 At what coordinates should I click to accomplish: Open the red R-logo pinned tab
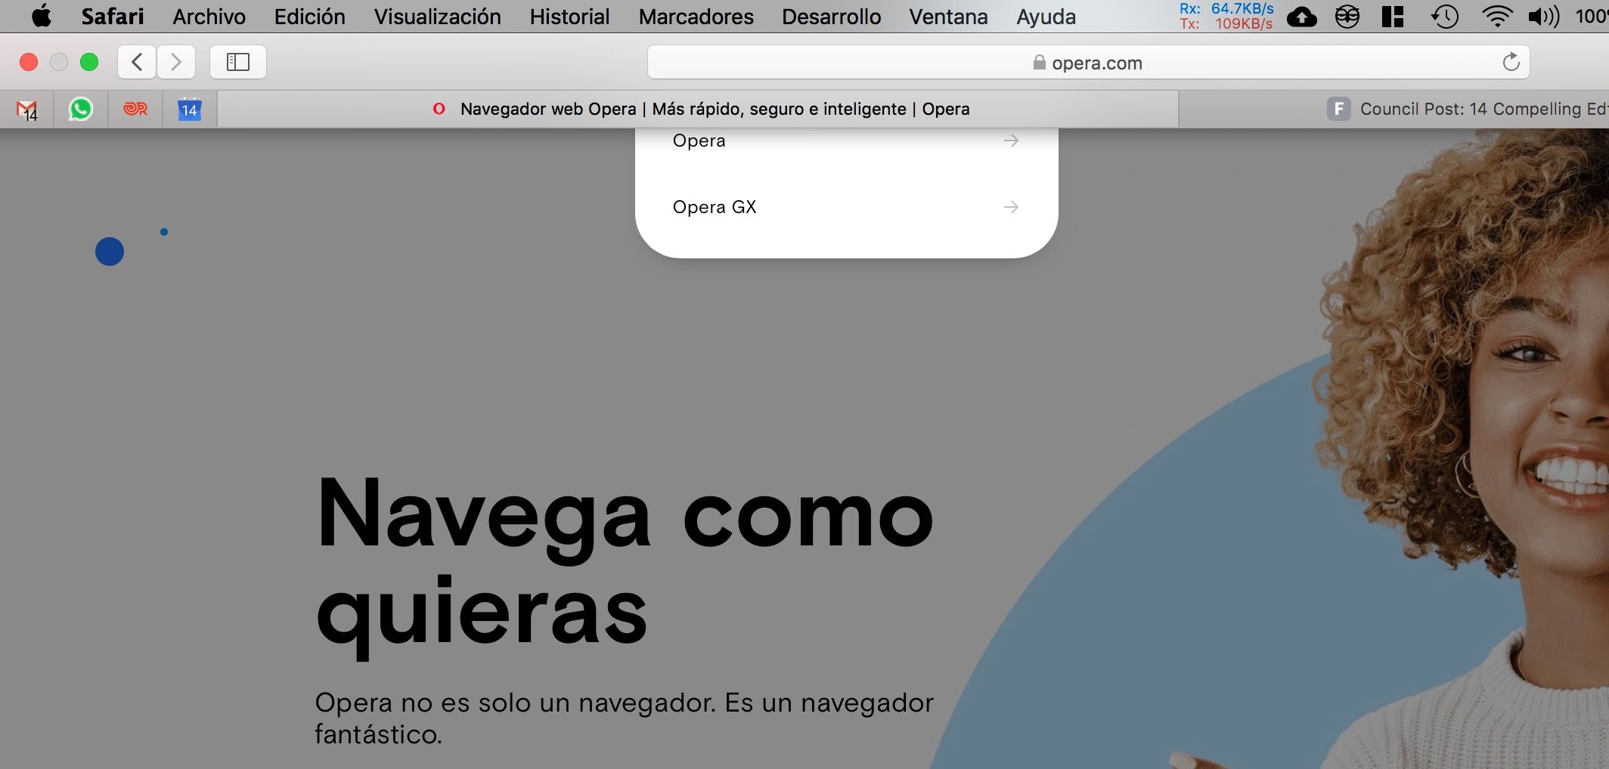point(134,109)
